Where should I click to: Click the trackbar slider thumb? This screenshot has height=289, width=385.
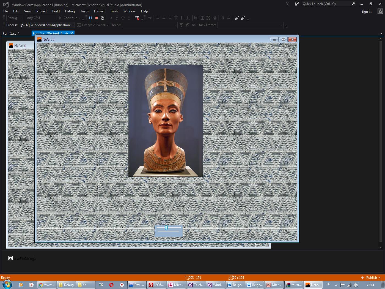[166, 228]
